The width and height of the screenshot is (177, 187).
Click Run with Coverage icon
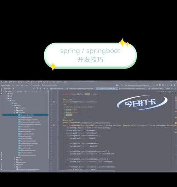(160, 85)
